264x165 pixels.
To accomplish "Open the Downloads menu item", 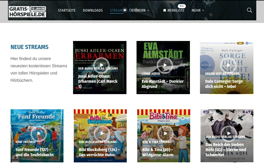I will click(x=93, y=10).
